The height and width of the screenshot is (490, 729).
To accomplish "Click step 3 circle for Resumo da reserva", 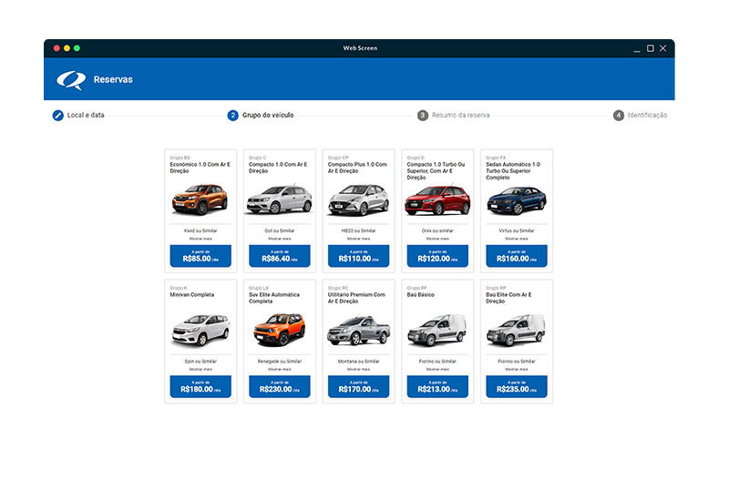I will point(422,116).
